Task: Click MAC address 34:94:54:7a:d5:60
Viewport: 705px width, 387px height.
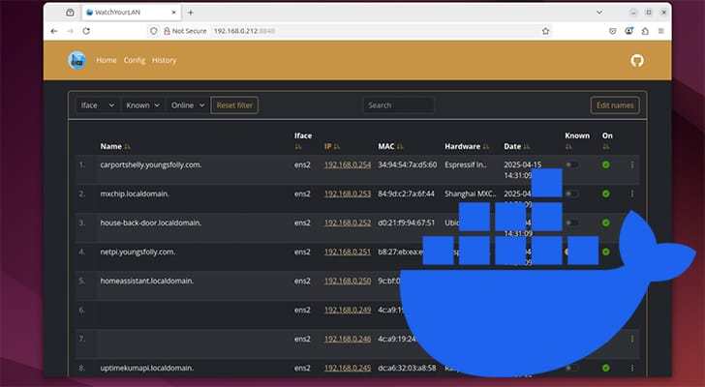Action: pos(408,164)
